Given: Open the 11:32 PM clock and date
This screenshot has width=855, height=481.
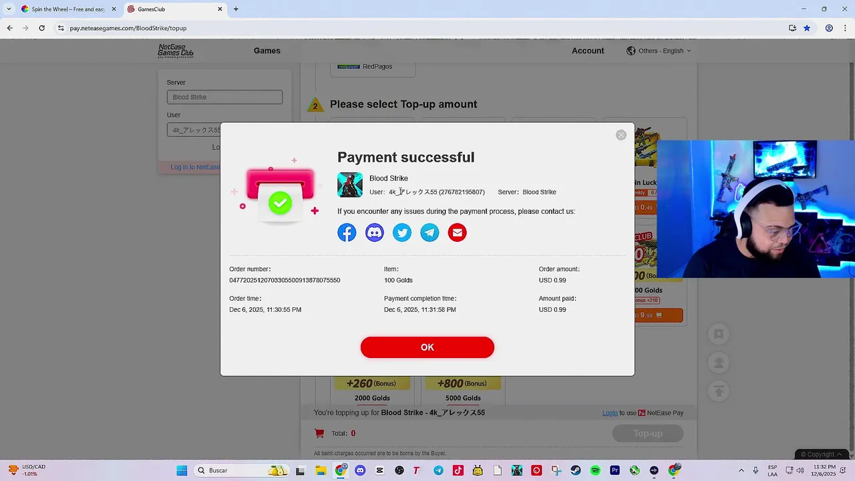Looking at the screenshot, I should click(824, 470).
